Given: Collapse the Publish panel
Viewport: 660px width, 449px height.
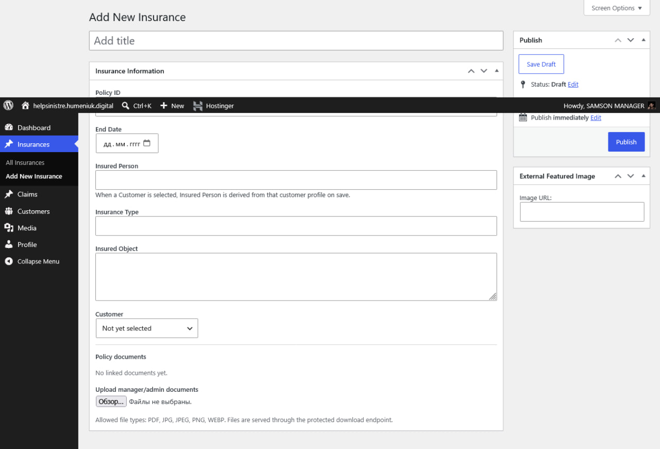Looking at the screenshot, I should pos(643,40).
